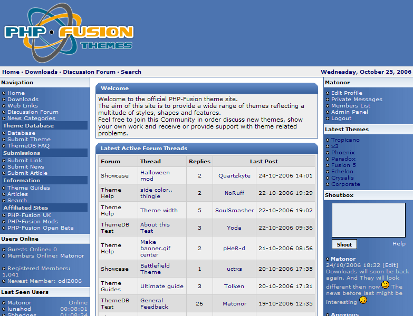Open Downloads in the top navigation bar
Screen dimensions: 413x316
point(41,72)
